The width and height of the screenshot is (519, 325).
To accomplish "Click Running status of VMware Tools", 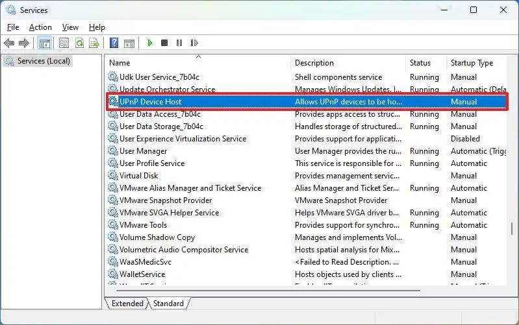I will point(424,225).
